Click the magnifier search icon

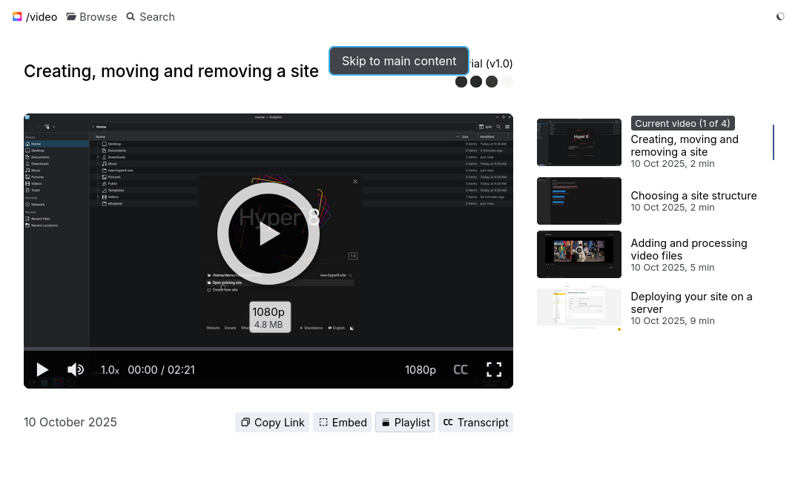129,16
